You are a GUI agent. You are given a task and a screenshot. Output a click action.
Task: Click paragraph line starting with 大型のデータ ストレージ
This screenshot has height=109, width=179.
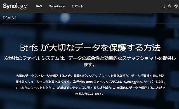tap(90, 76)
